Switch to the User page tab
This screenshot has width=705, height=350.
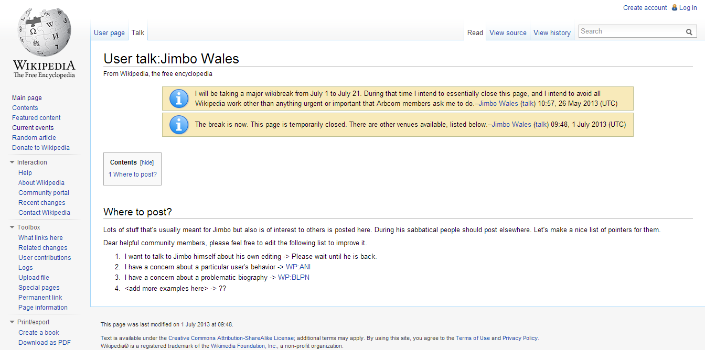pyautogui.click(x=109, y=32)
